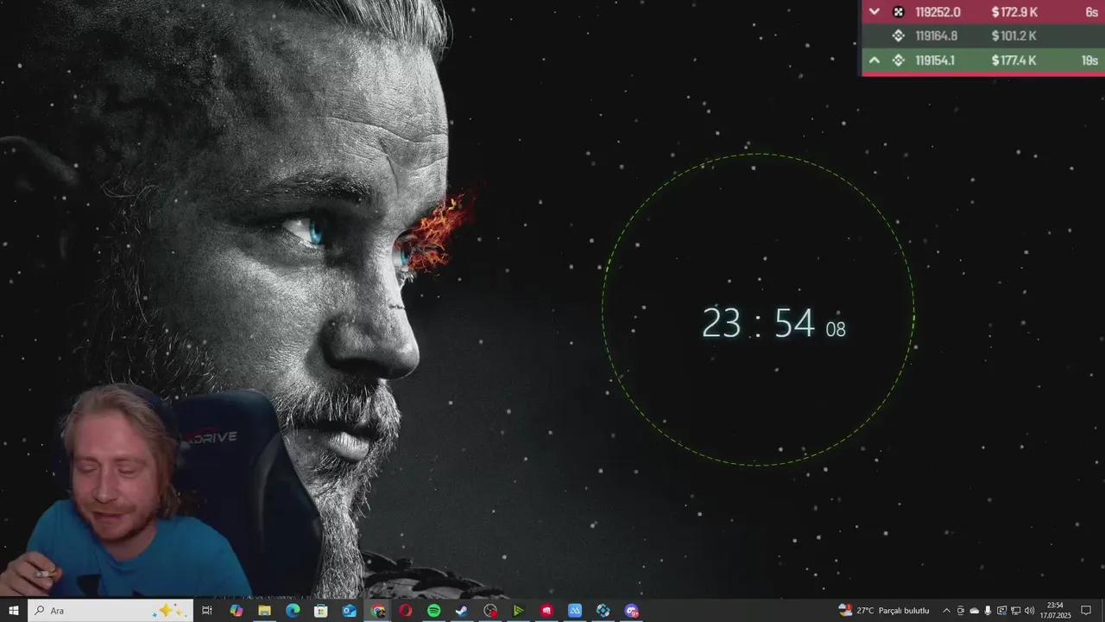
Task: Open the weather widget showing 27°C
Action: pos(884,611)
